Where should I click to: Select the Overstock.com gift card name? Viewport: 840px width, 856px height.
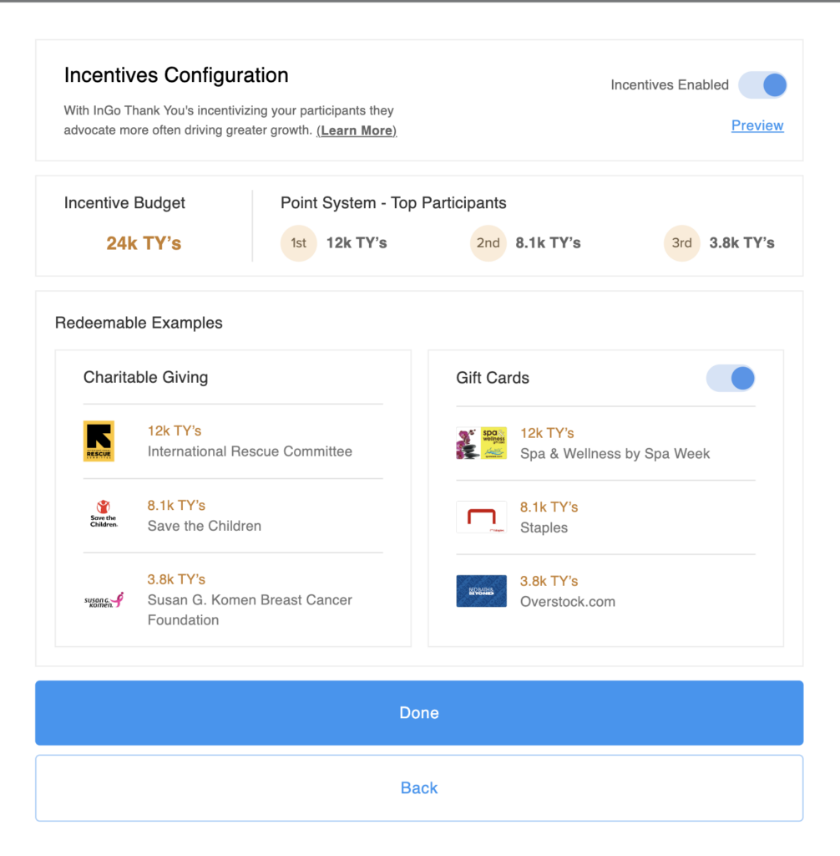click(x=568, y=602)
